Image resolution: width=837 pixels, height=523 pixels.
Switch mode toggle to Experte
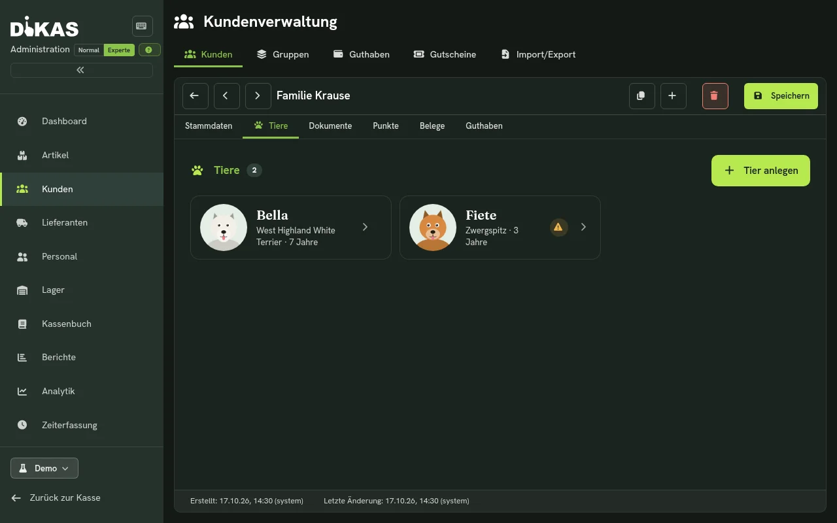(119, 50)
